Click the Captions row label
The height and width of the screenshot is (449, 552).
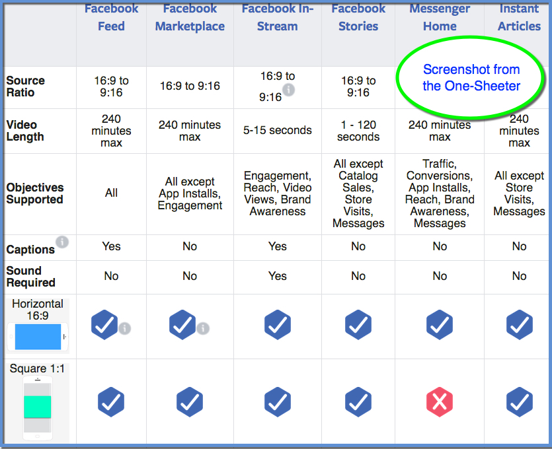tap(30, 250)
